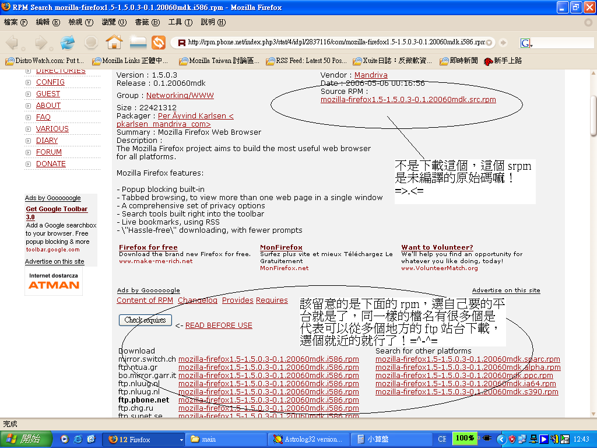This screenshot has width=597, height=448.
Task: Open the Changelog link
Action: point(198,300)
